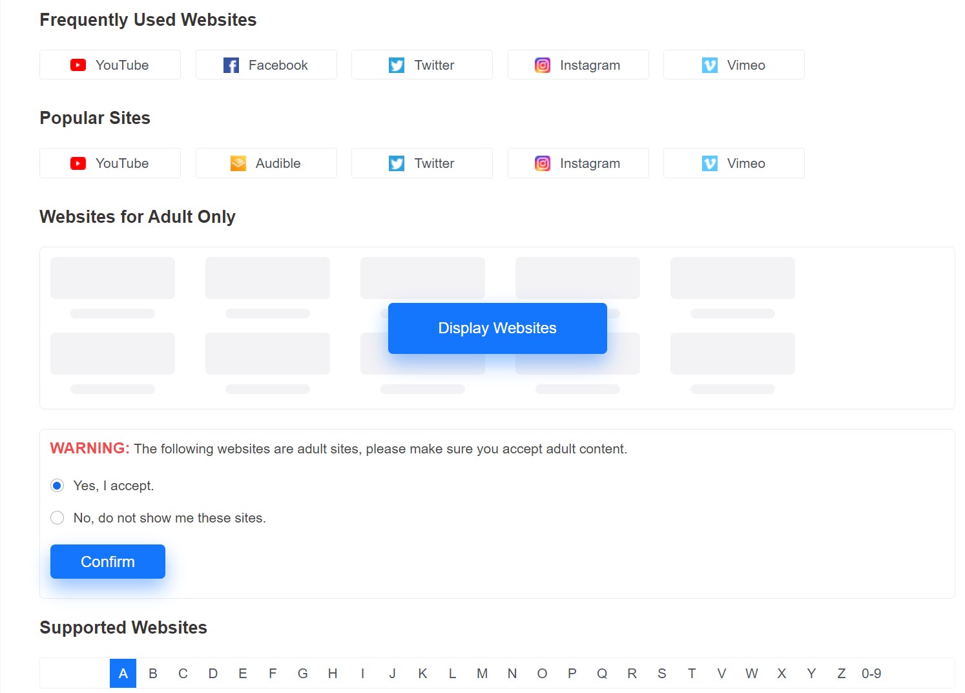The width and height of the screenshot is (965, 693).
Task: Choose 'No, do not show me these sites'
Action: (x=57, y=518)
